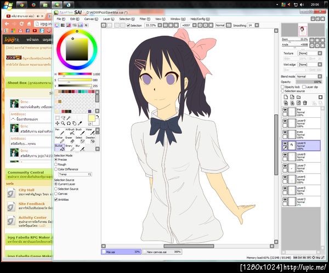Select the Binary pen tool

[70, 147]
